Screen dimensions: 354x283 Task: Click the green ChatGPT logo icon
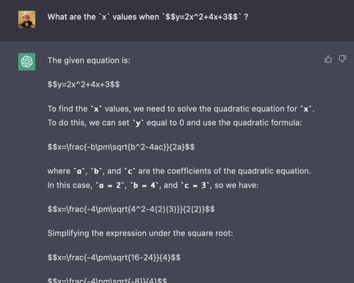pyautogui.click(x=27, y=62)
